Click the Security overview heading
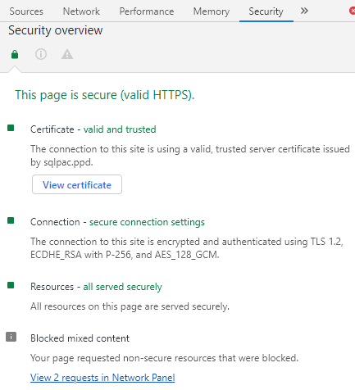 [56, 30]
